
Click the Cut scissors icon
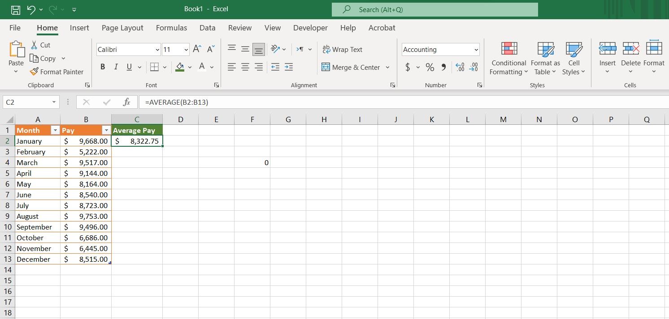coord(34,45)
